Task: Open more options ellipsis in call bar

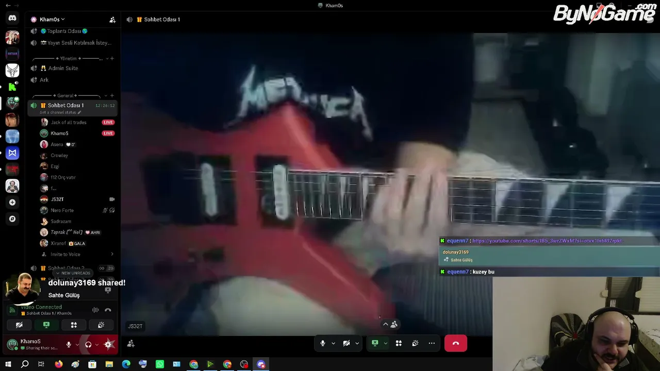Action: pyautogui.click(x=432, y=343)
